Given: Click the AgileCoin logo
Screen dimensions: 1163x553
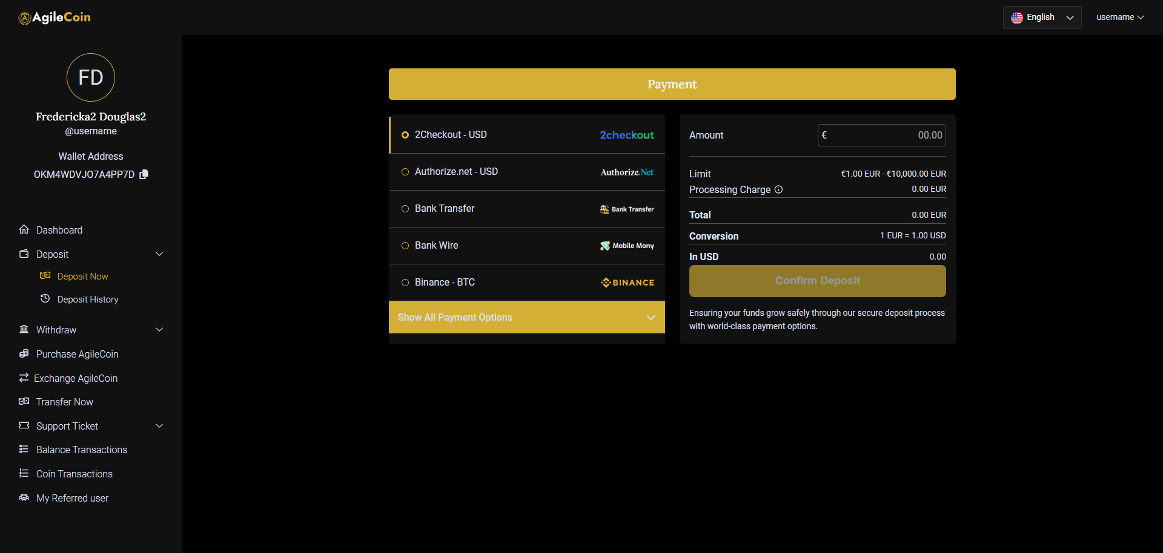Looking at the screenshot, I should (x=55, y=18).
